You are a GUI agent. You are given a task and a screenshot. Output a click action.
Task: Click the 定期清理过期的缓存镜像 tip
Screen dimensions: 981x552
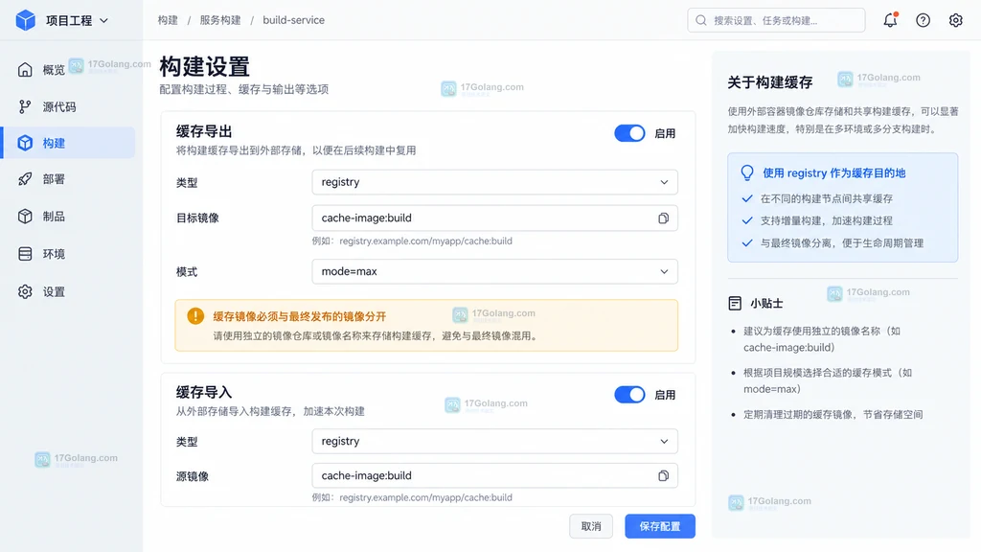pos(833,414)
